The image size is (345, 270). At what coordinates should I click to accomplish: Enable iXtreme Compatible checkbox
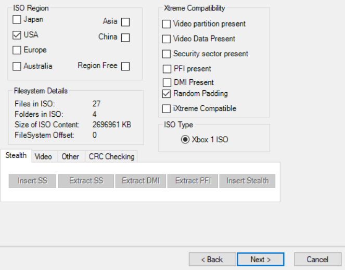coord(167,108)
